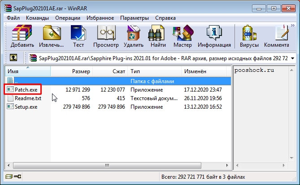Open the Параметры menu
This screenshot has width=300, height=185.
(x=135, y=18)
